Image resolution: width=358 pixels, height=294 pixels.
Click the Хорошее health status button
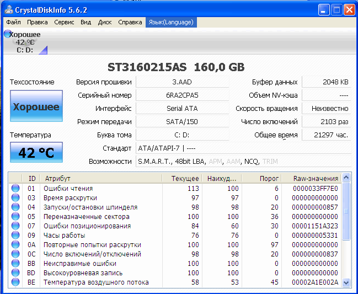click(36, 107)
